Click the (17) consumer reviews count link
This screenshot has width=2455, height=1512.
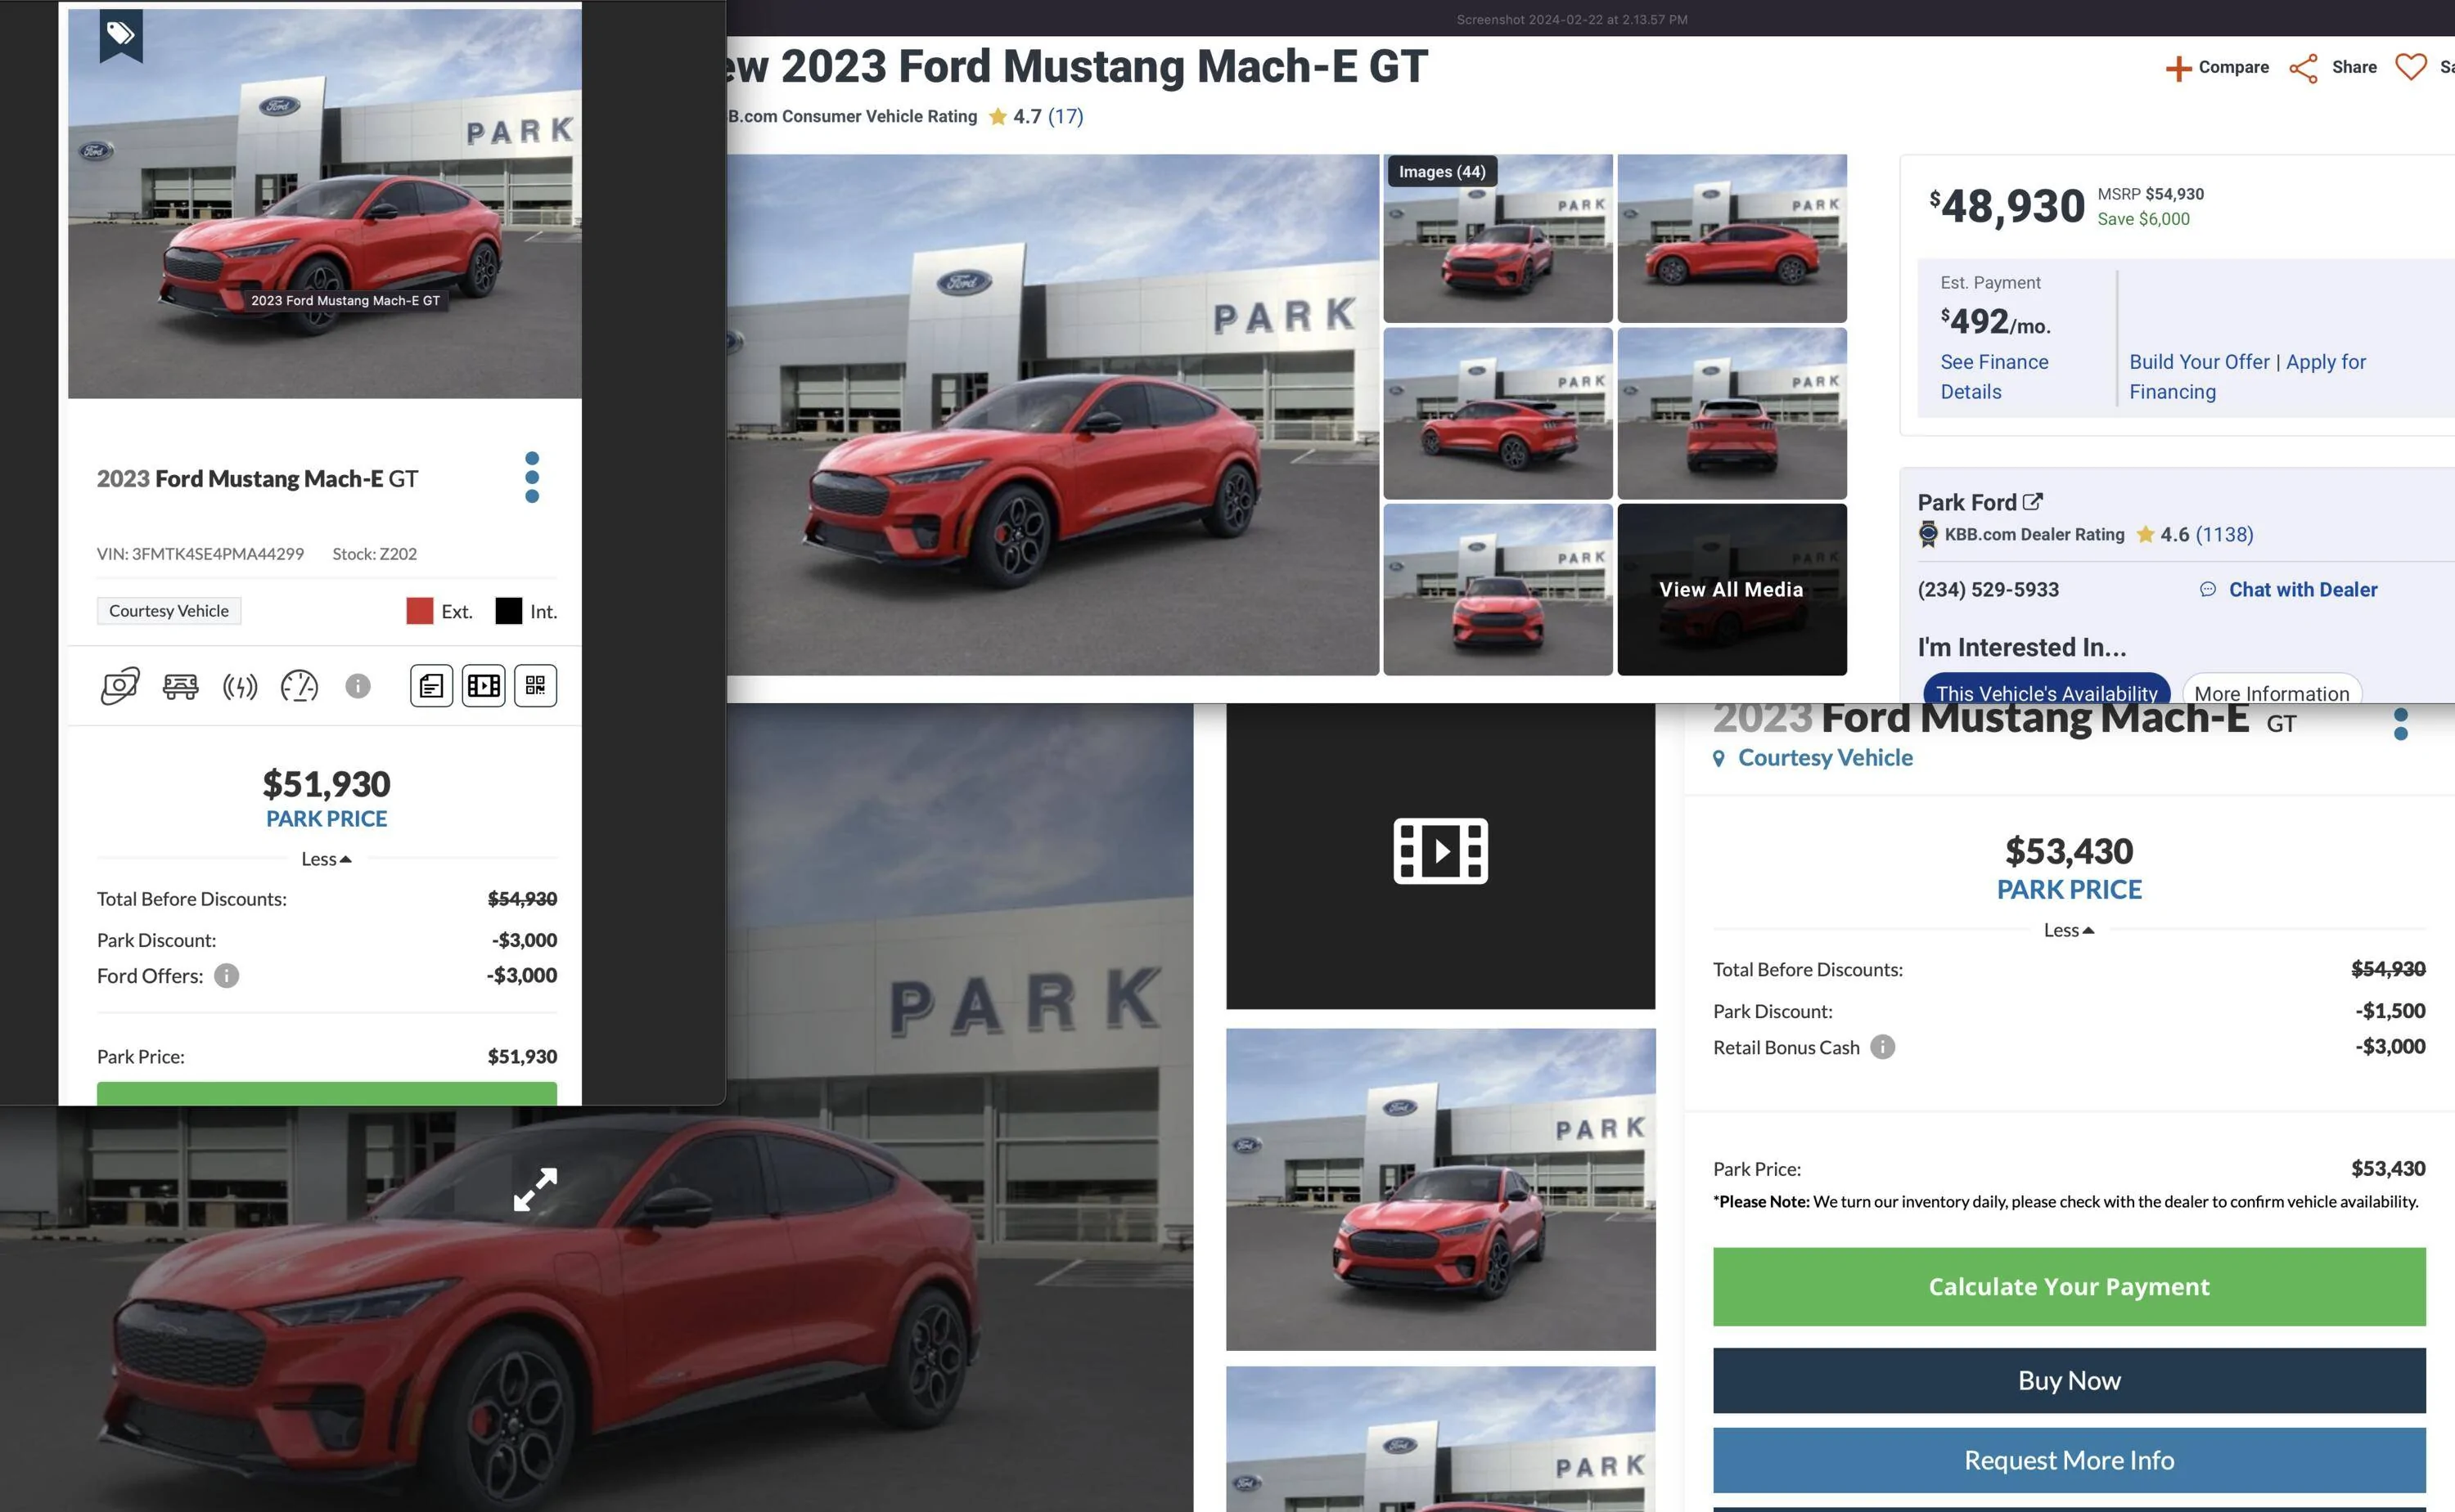1065,117
